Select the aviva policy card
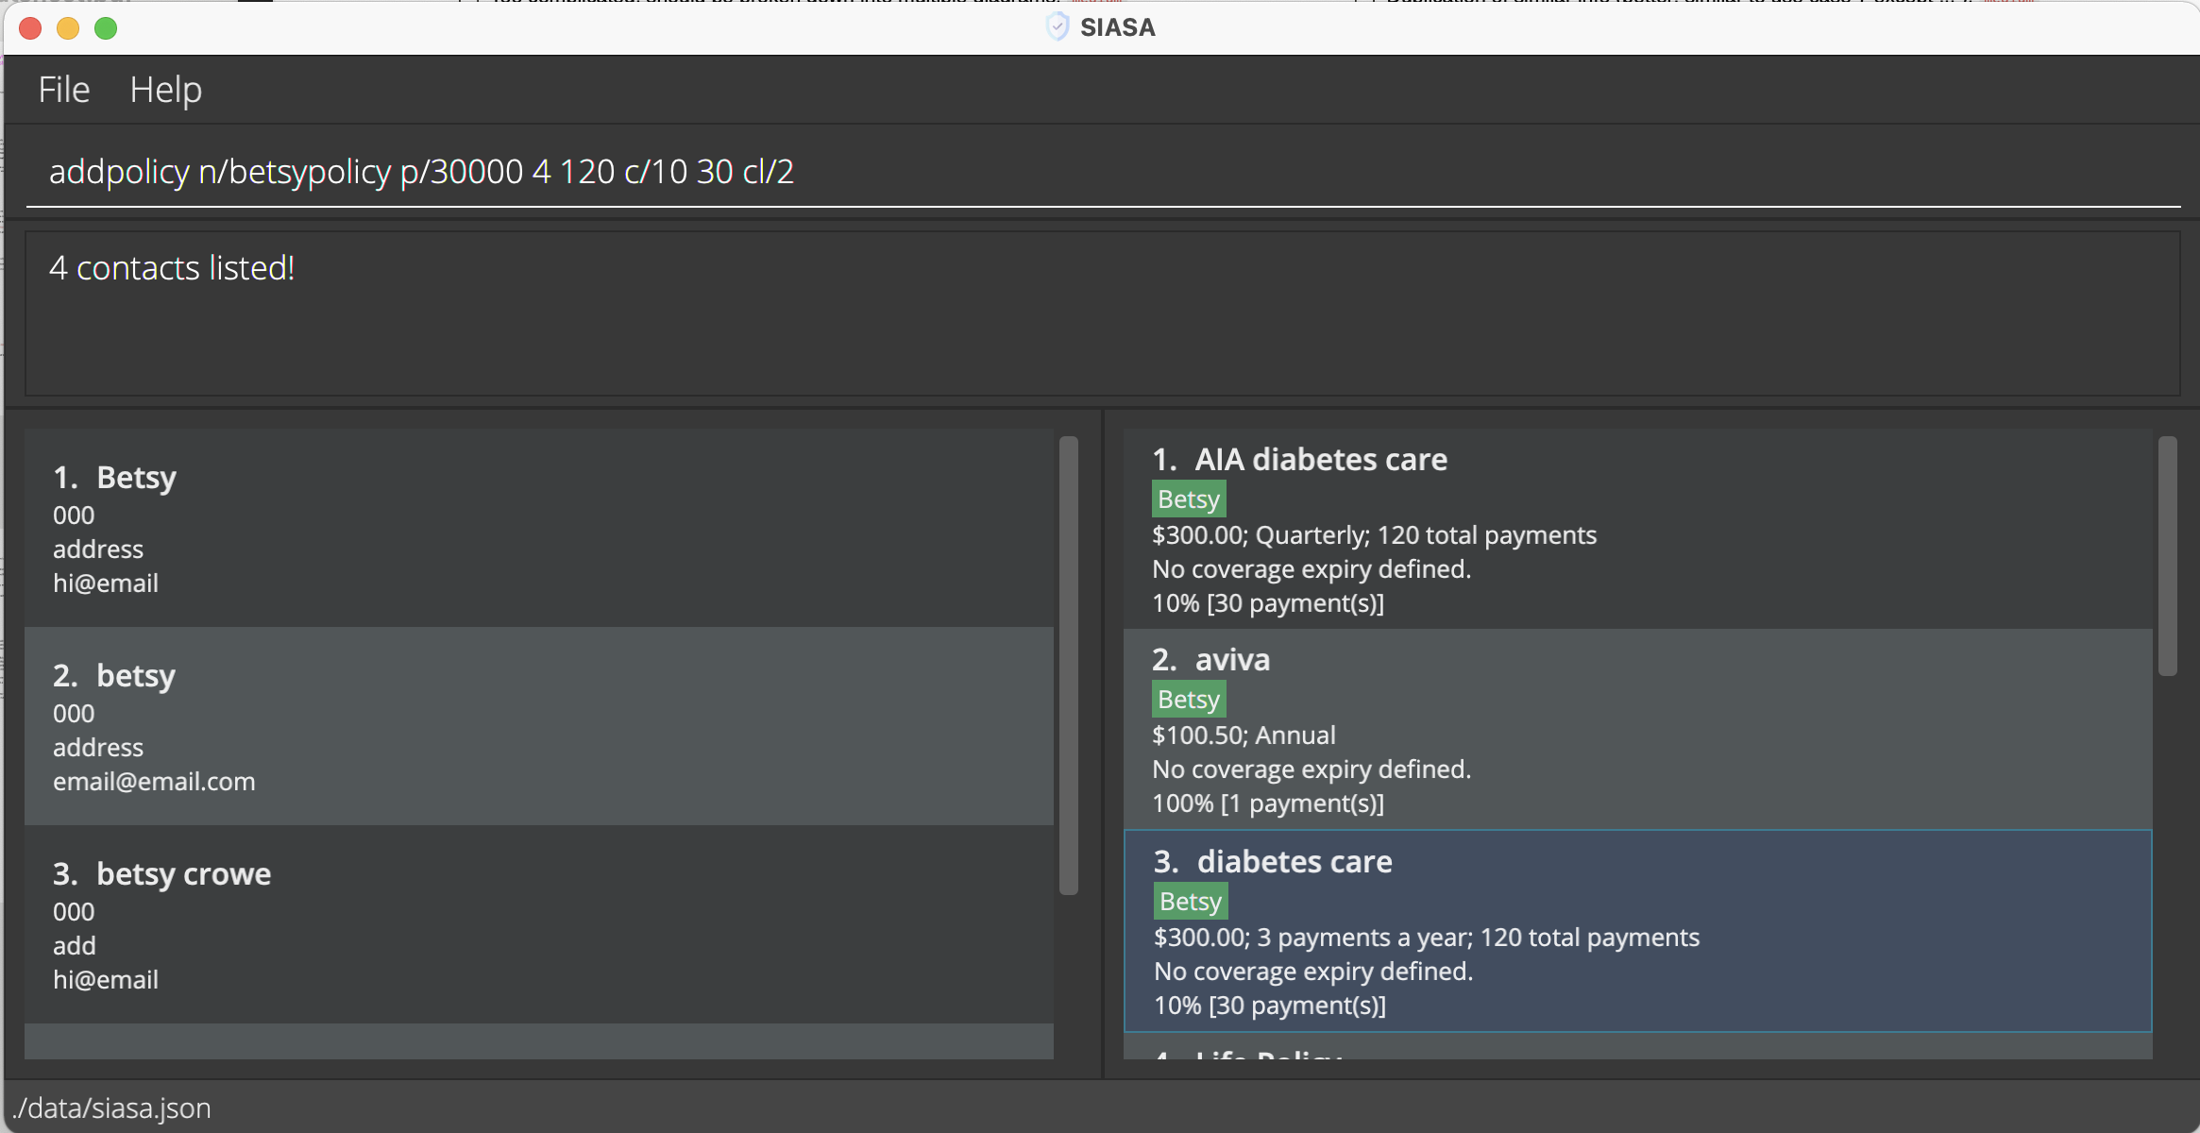 click(x=1637, y=730)
